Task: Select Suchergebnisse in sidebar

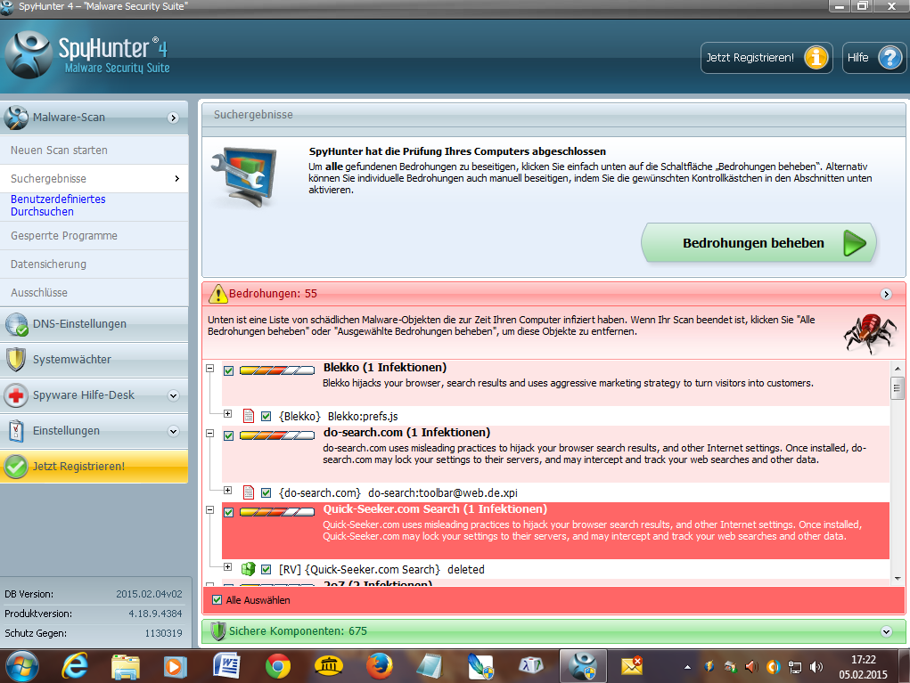Action: (94, 179)
